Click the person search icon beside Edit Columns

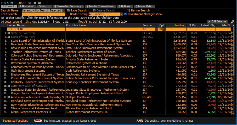[233, 22]
